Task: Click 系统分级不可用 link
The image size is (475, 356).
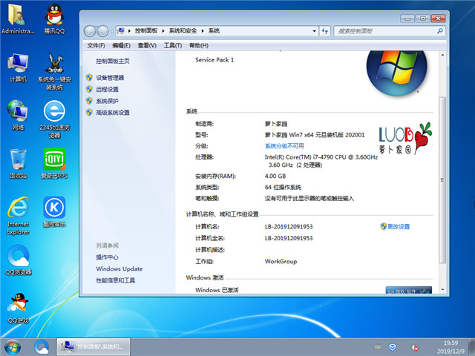Action: [284, 146]
